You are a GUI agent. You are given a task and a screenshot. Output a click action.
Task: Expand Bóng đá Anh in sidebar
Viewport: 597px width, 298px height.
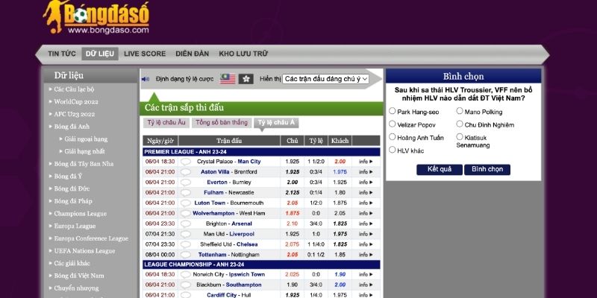72,127
